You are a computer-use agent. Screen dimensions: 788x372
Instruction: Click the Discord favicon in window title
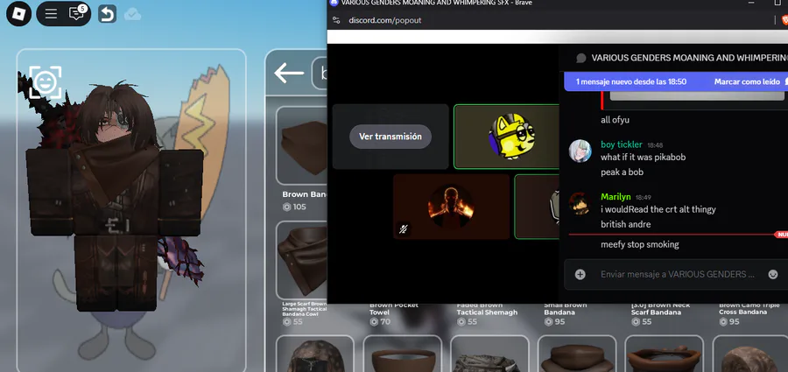[334, 3]
